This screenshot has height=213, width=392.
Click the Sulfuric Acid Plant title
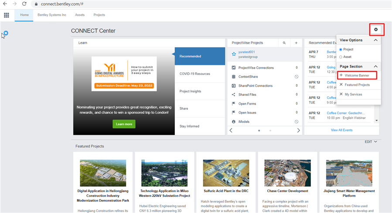pyautogui.click(x=226, y=191)
